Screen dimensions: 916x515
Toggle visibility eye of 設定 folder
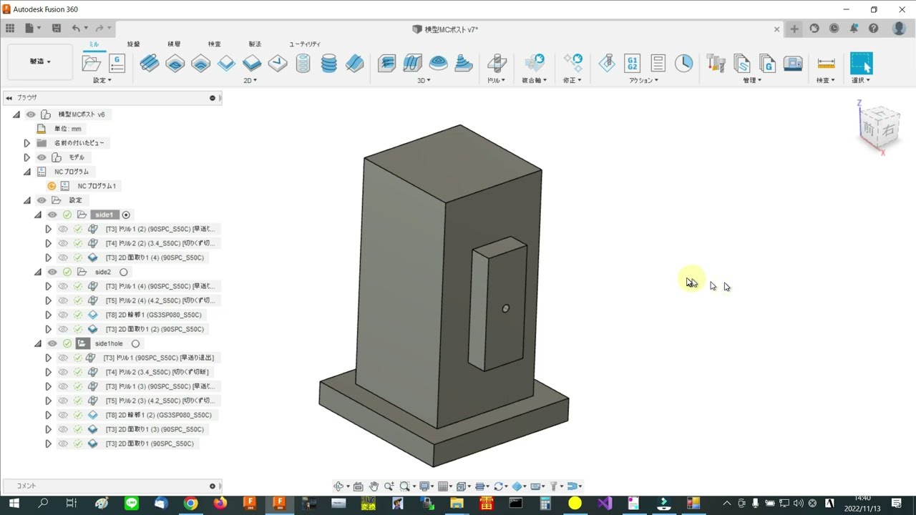[x=42, y=200]
